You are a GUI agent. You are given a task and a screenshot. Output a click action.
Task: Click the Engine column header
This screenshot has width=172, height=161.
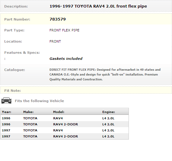(x=109, y=112)
